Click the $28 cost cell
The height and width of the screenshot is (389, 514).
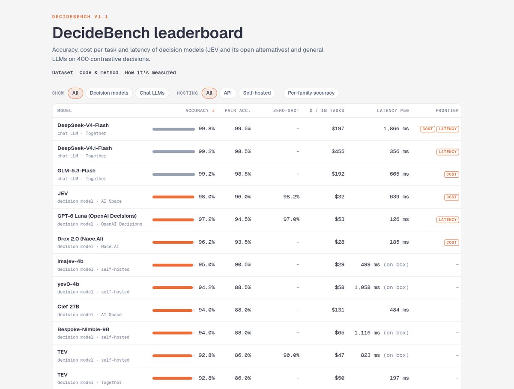click(340, 242)
